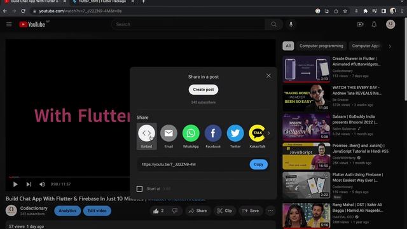Open the browser side panel icon

coord(383,11)
